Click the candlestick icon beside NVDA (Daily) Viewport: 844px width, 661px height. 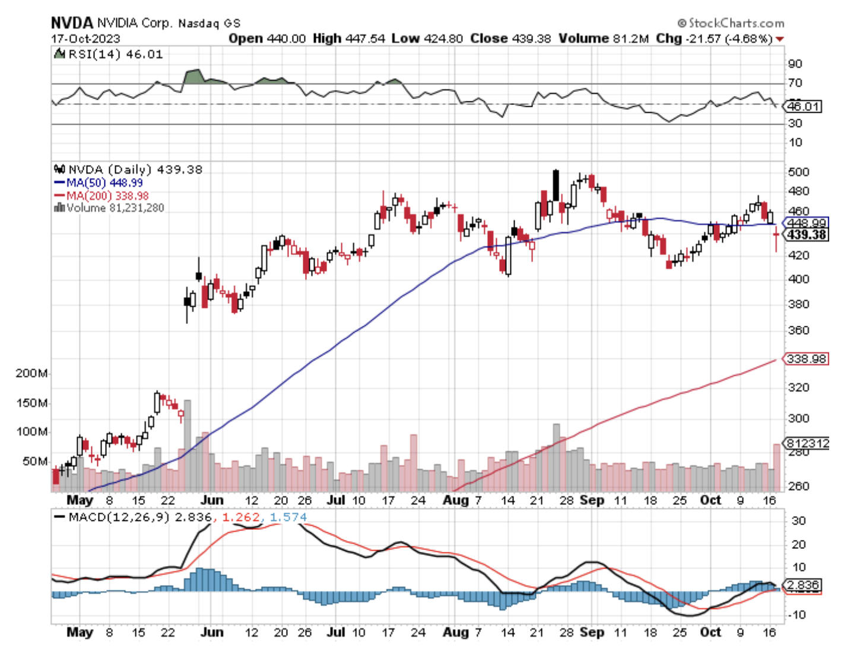(x=59, y=169)
